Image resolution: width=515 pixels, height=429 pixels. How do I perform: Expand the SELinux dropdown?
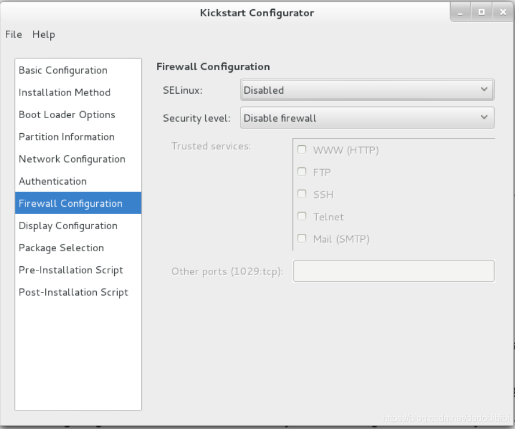[367, 90]
